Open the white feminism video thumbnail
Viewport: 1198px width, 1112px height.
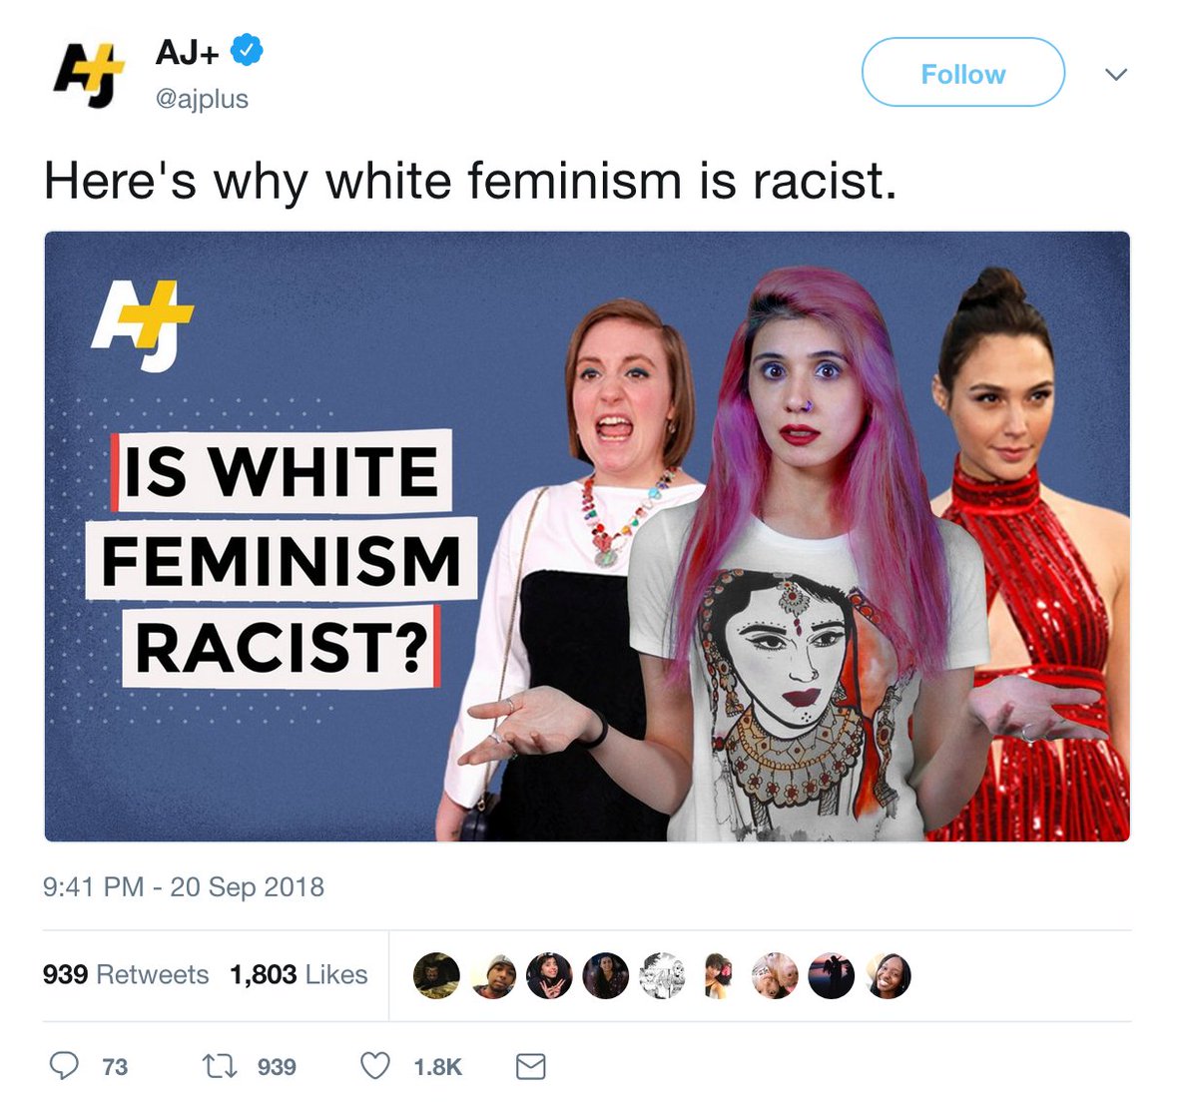tap(587, 536)
